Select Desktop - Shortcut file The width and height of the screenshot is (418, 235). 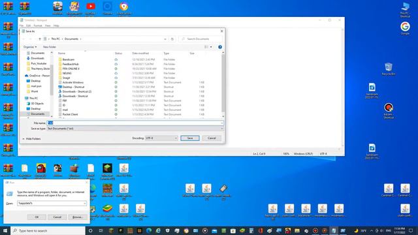pos(73,87)
